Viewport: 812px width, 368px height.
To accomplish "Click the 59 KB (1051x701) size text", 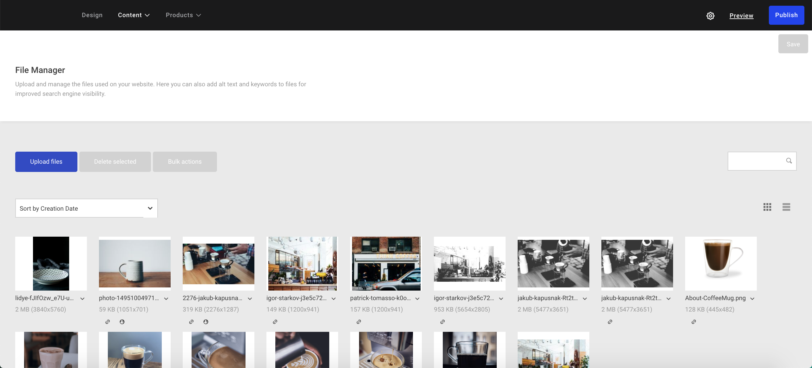I will pos(123,309).
